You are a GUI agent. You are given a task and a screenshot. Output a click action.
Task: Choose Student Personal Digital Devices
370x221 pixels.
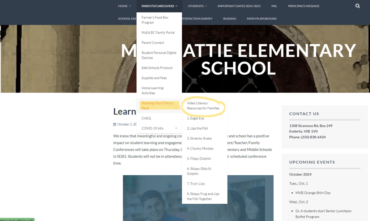click(159, 55)
